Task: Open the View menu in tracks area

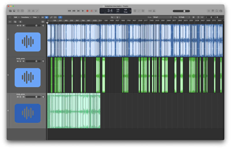Action: coord(36,17)
